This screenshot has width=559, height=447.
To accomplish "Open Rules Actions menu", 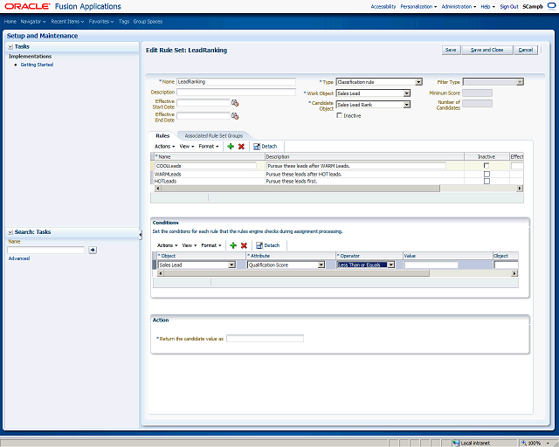I will 165,146.
